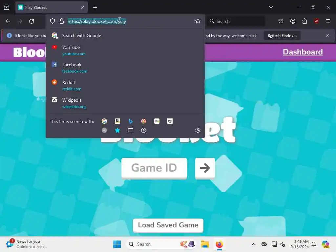Viewport: 336px width, 252px height.
Task: Search this time with DuckDuckGo icon
Action: [x=144, y=121]
